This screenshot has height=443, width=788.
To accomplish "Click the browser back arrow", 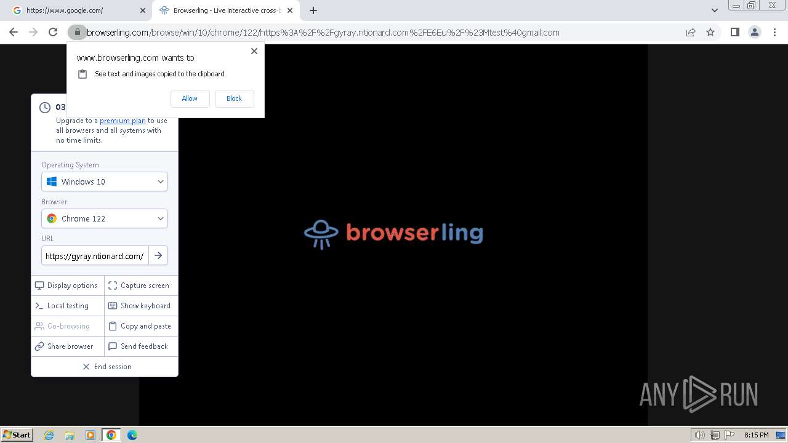I will point(14,32).
